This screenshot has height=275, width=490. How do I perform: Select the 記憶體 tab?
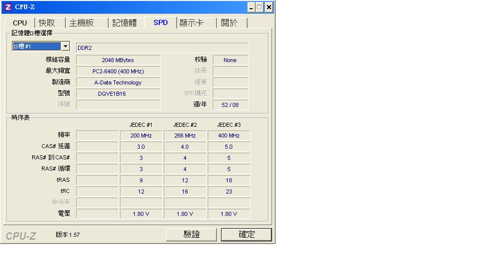tap(125, 23)
